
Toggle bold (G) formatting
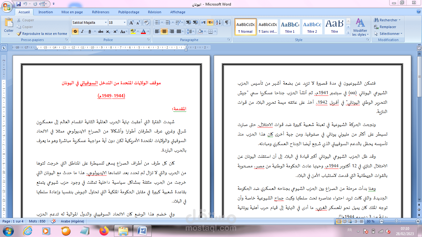click(75, 31)
